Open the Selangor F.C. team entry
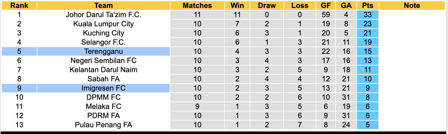This screenshot has height=134, width=448. point(104,42)
